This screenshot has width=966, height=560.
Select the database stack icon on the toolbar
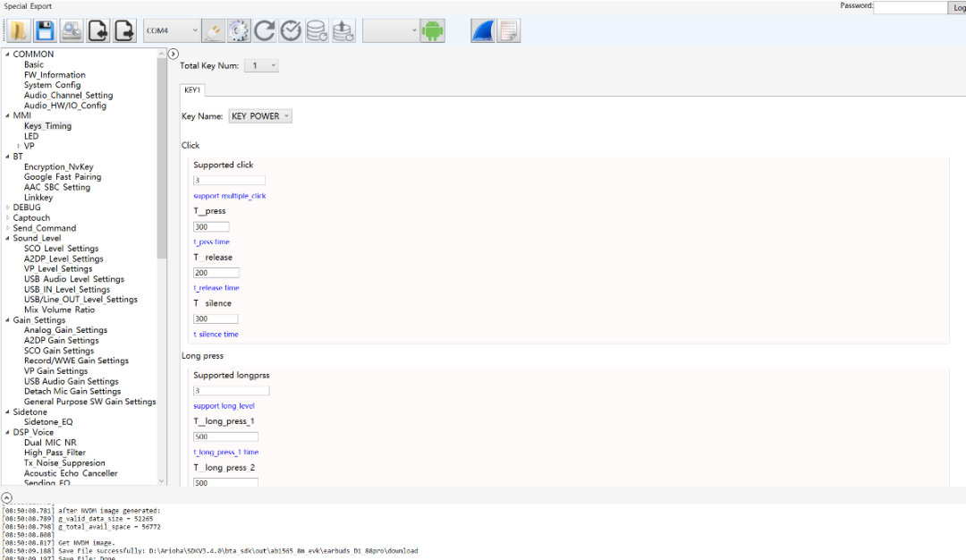click(315, 30)
